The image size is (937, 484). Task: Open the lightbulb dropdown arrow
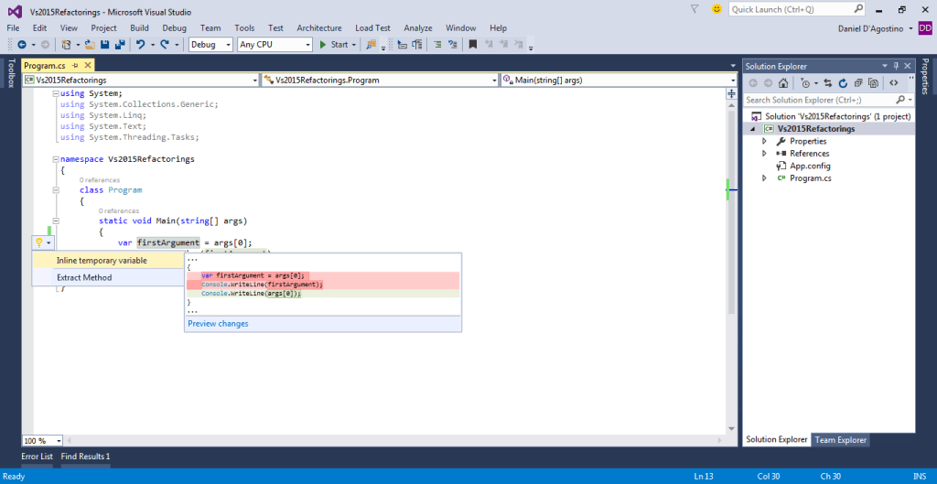click(48, 243)
